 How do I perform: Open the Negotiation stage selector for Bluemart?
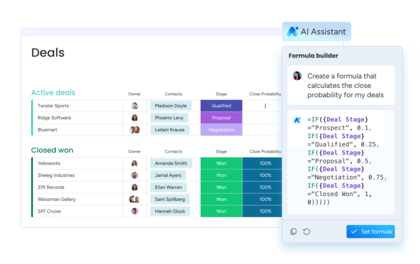(221, 130)
